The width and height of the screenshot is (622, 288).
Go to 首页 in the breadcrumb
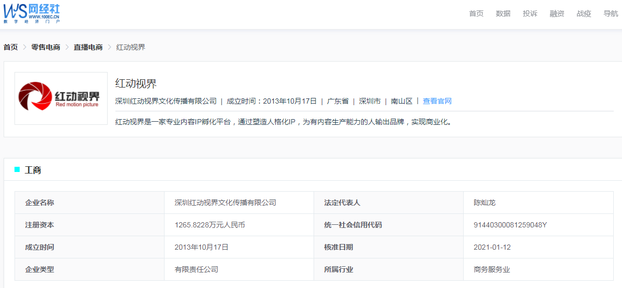(10, 47)
